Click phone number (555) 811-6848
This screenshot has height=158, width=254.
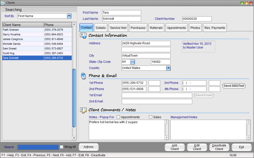[54, 39]
